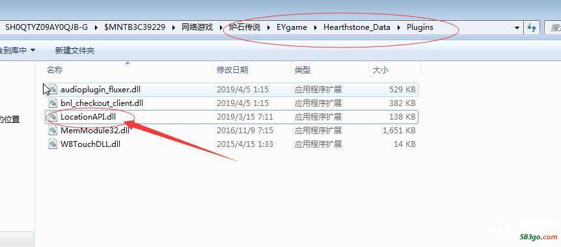Expand arrow after SH0QTYZ09AY0QJB-G breadcrumb

[96, 27]
